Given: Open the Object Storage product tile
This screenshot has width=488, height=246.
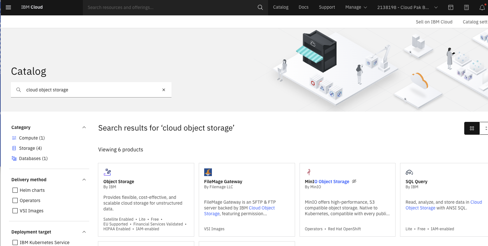Looking at the screenshot, I should pos(146,200).
